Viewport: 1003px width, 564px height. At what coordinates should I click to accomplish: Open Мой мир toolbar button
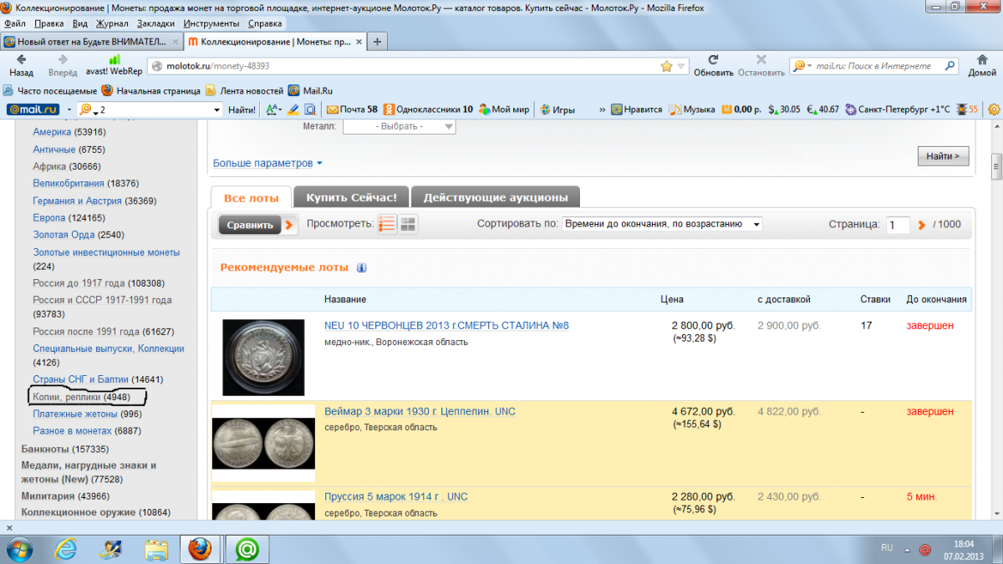coord(504,109)
